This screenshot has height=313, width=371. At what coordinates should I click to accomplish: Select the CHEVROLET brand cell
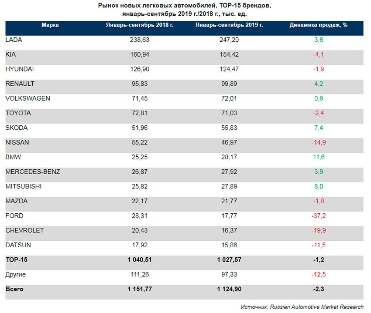(24, 230)
